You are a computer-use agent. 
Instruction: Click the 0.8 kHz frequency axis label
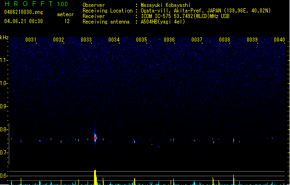pyautogui.click(x=4, y=129)
